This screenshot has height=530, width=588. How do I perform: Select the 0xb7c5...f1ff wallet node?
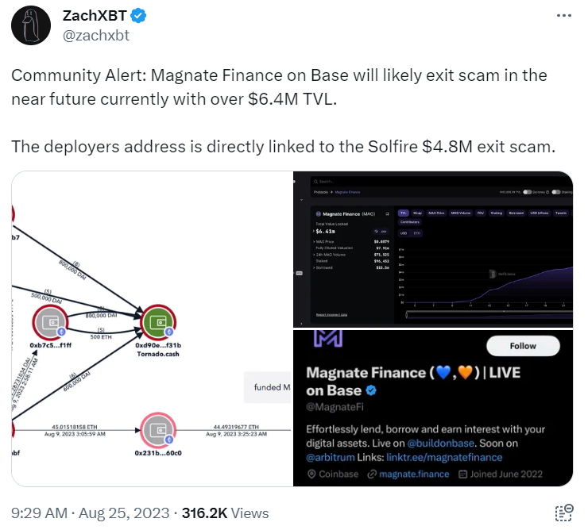coord(50,322)
